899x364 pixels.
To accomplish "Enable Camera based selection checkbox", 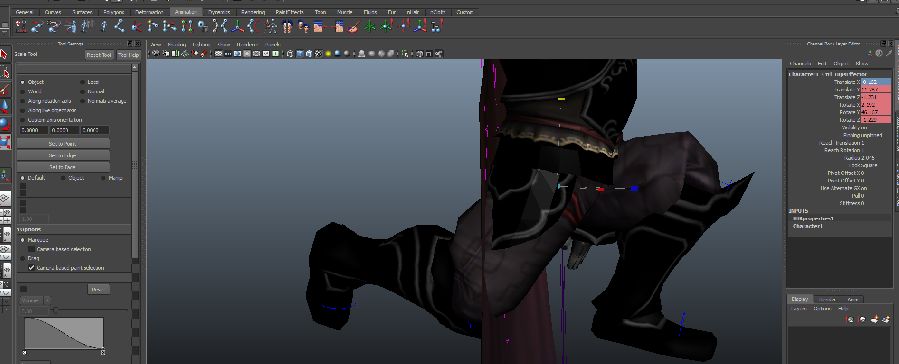I will pyautogui.click(x=32, y=249).
